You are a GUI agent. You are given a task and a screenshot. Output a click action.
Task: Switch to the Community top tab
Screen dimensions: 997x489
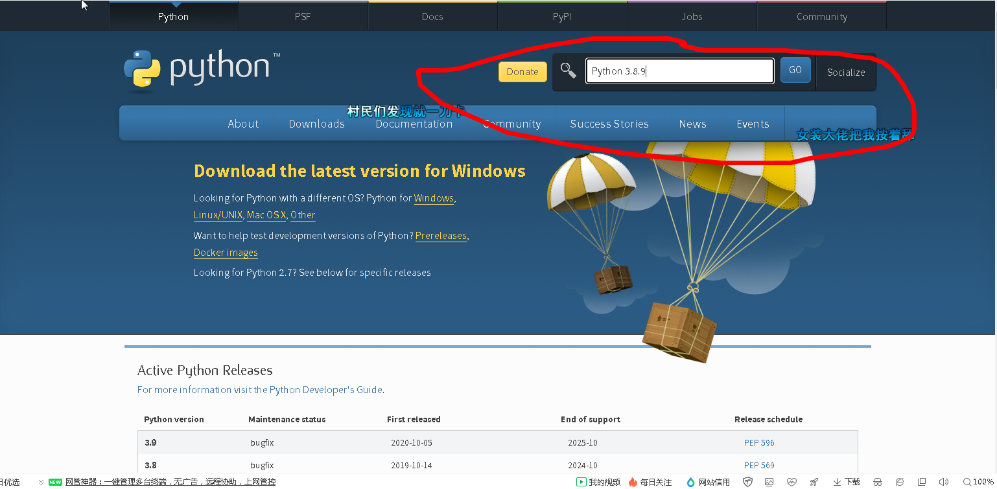[822, 16]
